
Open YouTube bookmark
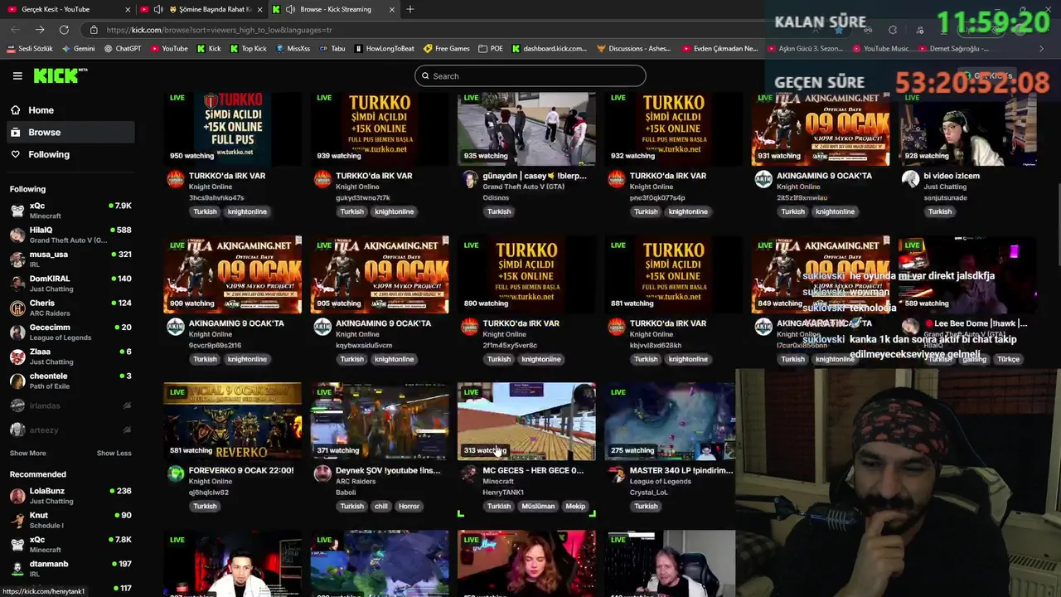click(x=169, y=49)
